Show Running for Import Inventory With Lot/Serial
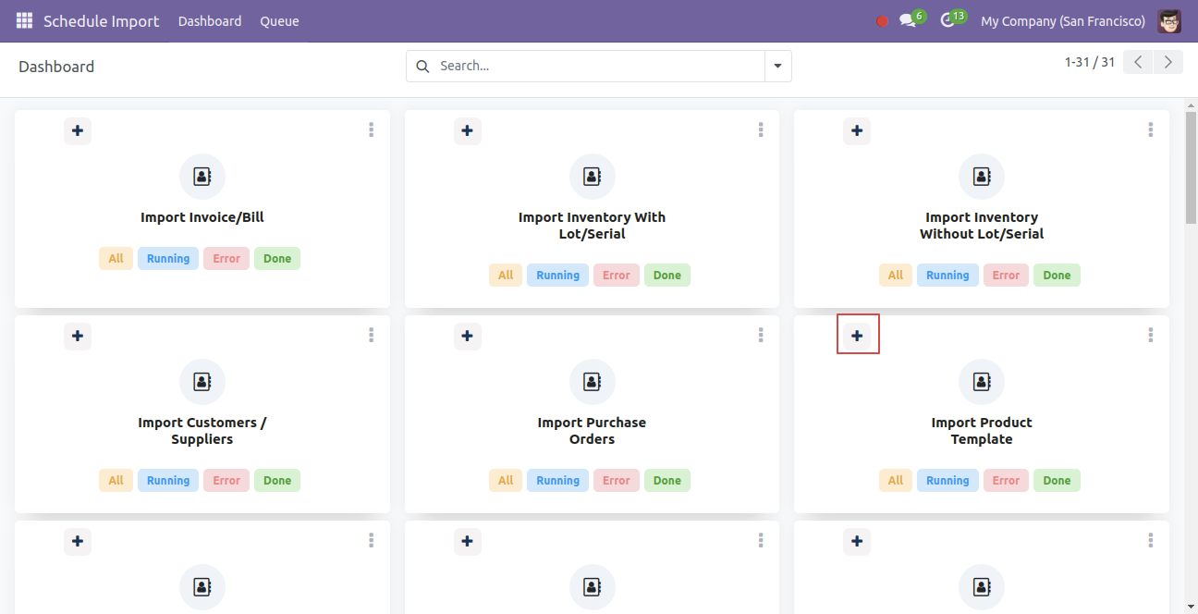The width and height of the screenshot is (1198, 614). 558,276
